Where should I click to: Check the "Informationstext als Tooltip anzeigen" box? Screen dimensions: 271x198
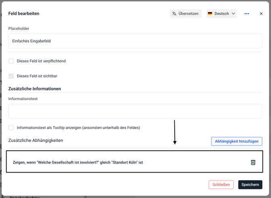pos(11,128)
